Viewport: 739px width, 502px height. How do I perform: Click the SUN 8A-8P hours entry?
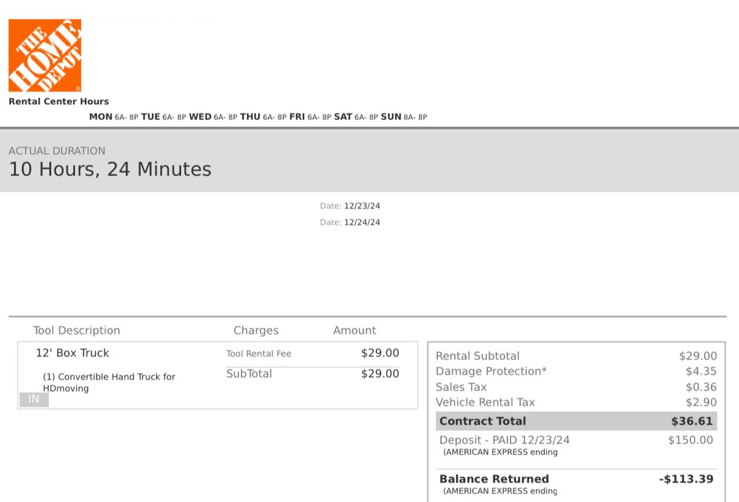pos(404,117)
